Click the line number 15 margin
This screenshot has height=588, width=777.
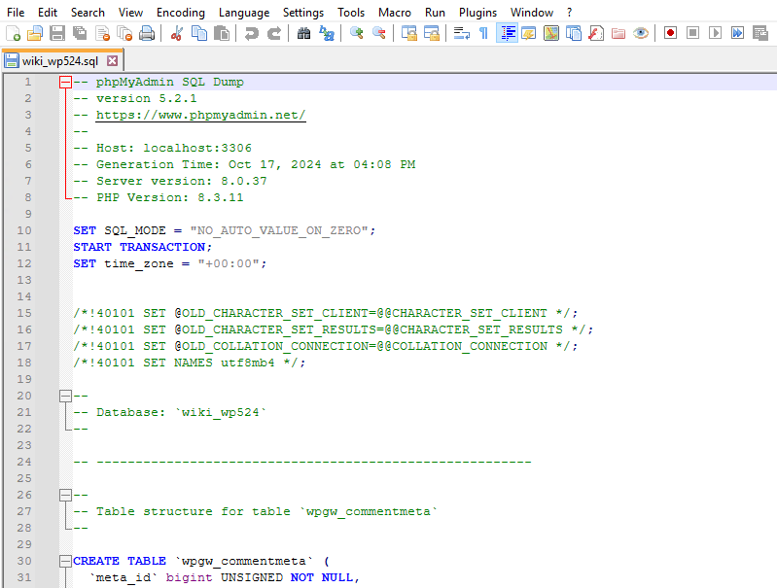[24, 313]
